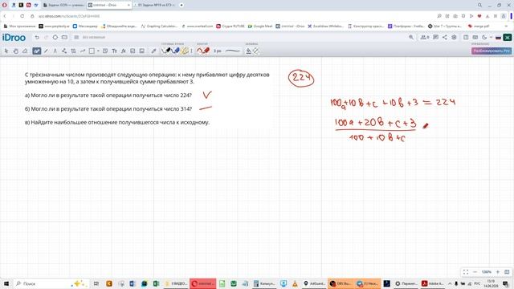Open the Windows Start menu
This screenshot has width=514, height=289.
point(6,283)
